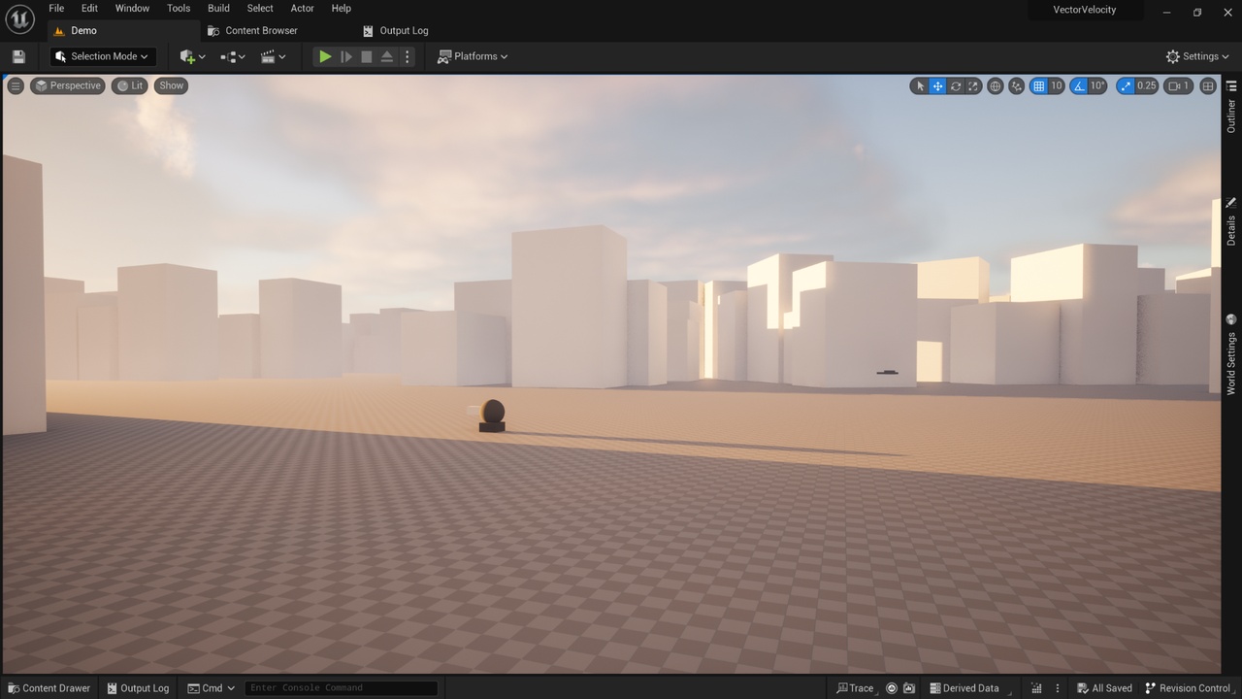Viewport: 1242px width, 699px height.
Task: Click the Show flags button
Action: pos(171,85)
